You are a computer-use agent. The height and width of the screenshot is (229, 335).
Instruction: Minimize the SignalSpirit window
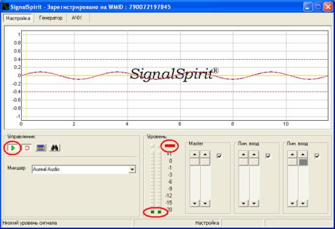click(307, 7)
